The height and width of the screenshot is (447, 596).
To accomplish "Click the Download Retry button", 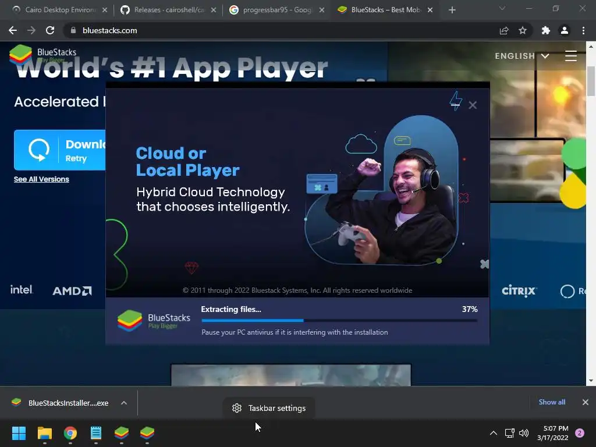I will pyautogui.click(x=60, y=150).
